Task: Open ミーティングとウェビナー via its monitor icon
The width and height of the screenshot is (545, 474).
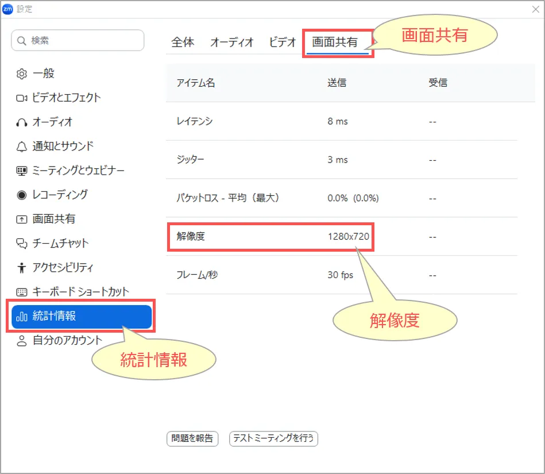Action: (22, 171)
